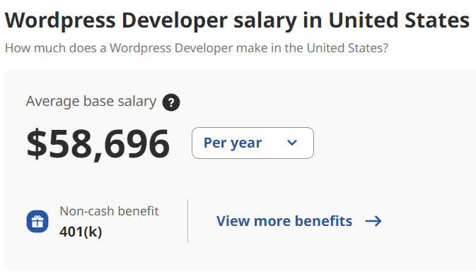Click the Average base salary label

pos(91,101)
